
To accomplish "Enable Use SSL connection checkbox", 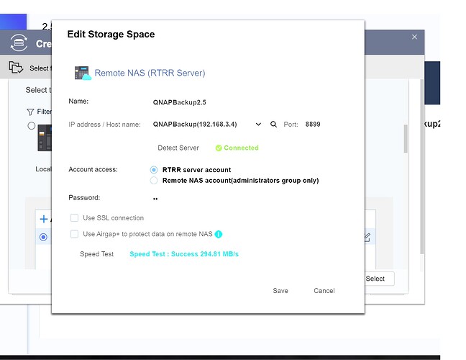I will (74, 218).
